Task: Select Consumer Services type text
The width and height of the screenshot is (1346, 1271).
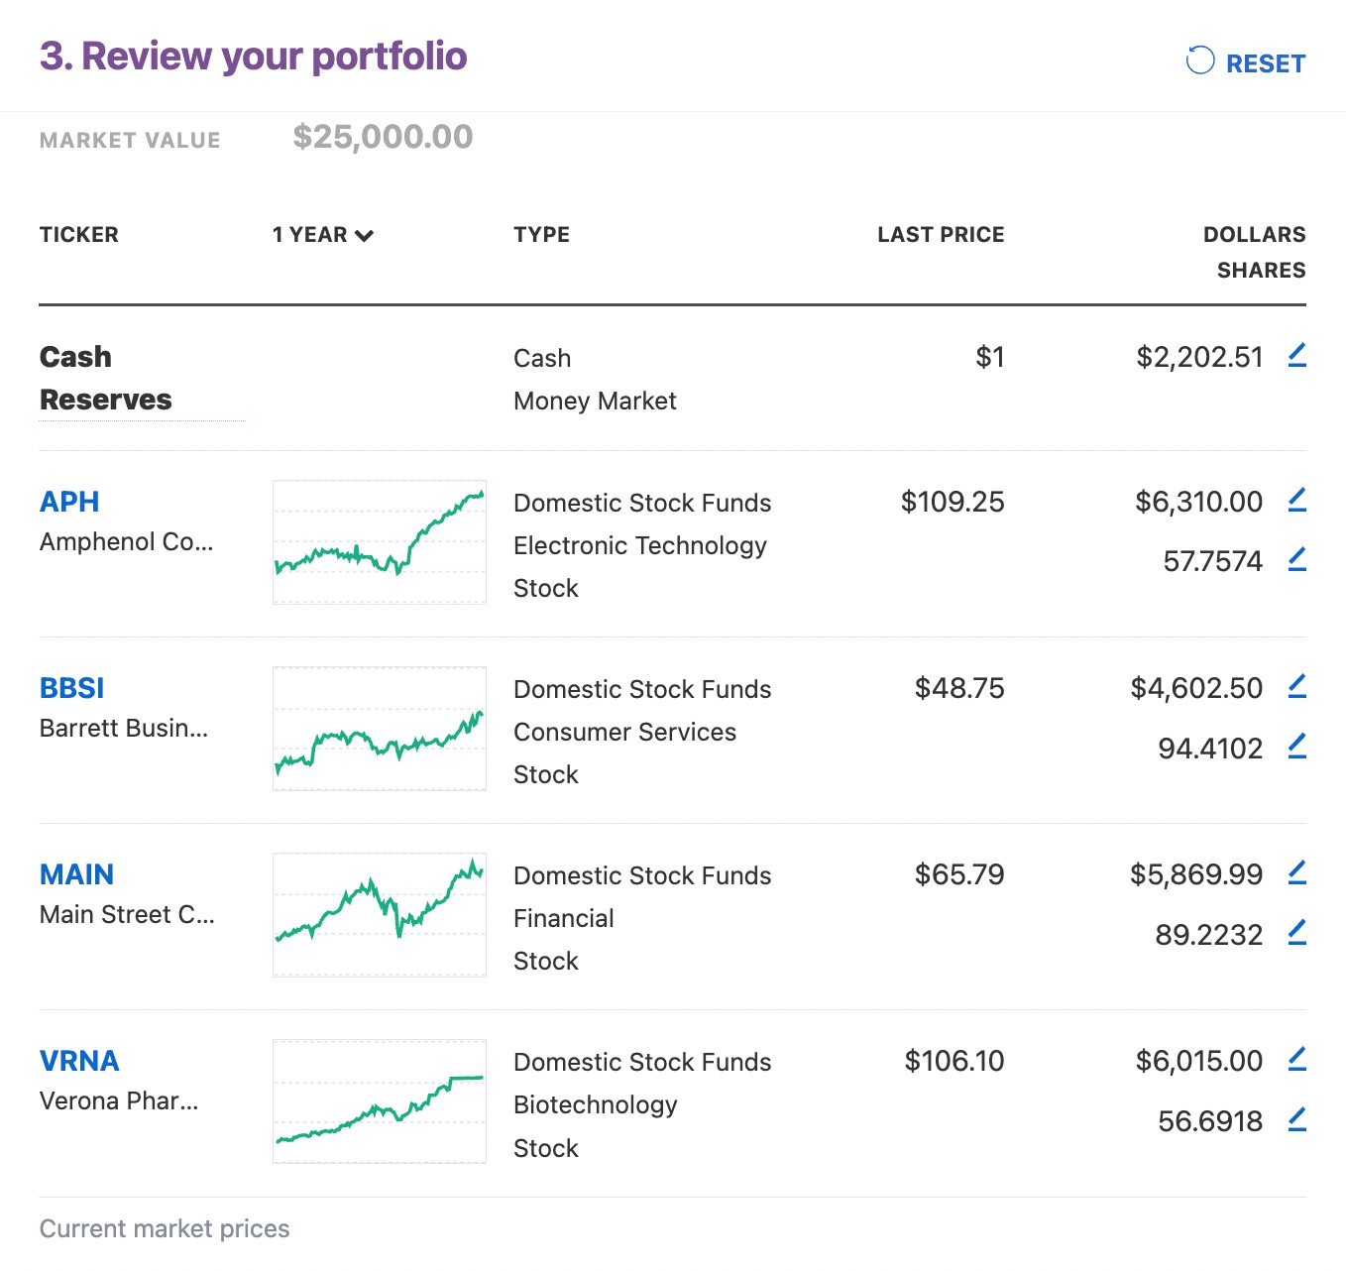Action: (x=625, y=732)
